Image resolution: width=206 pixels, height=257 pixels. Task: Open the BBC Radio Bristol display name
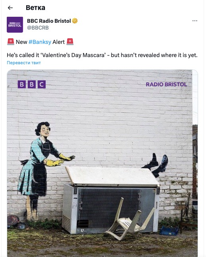(49, 21)
